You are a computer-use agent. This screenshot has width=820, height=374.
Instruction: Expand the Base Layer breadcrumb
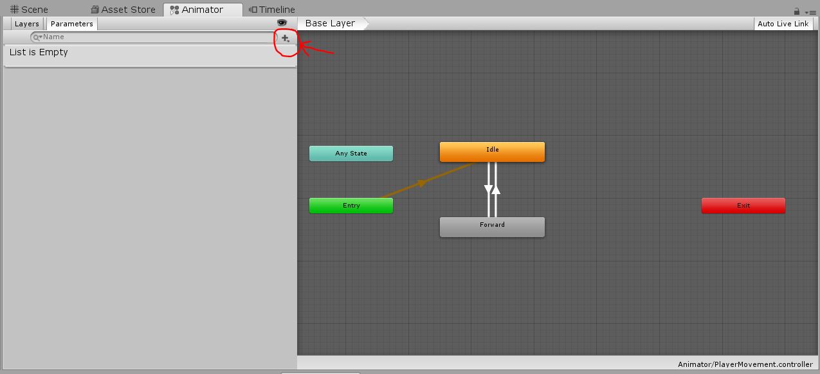pos(330,23)
